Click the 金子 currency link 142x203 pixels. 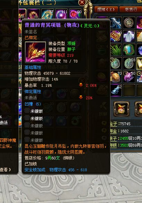[x=114, y=124]
